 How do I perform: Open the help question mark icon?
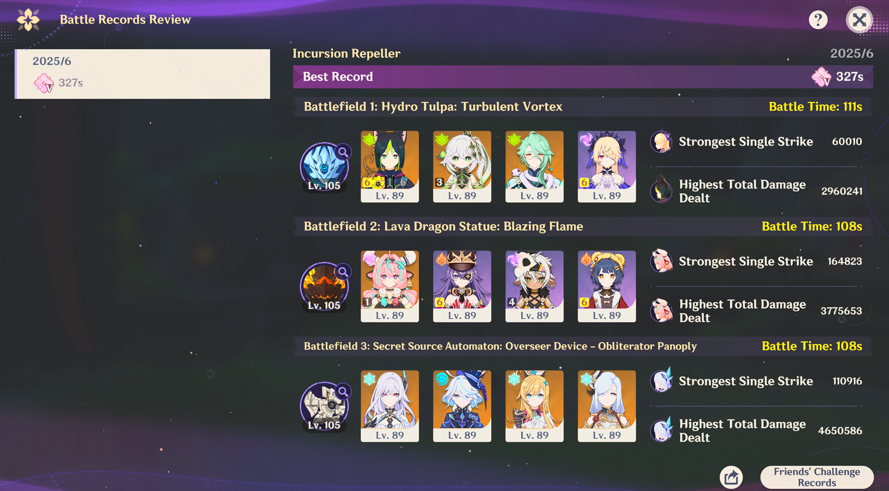(818, 20)
